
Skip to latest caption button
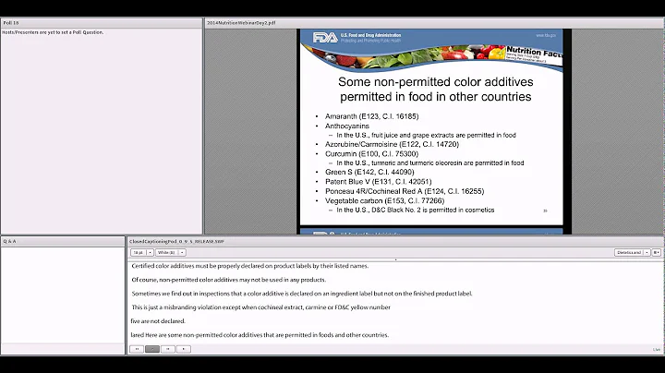point(168,349)
